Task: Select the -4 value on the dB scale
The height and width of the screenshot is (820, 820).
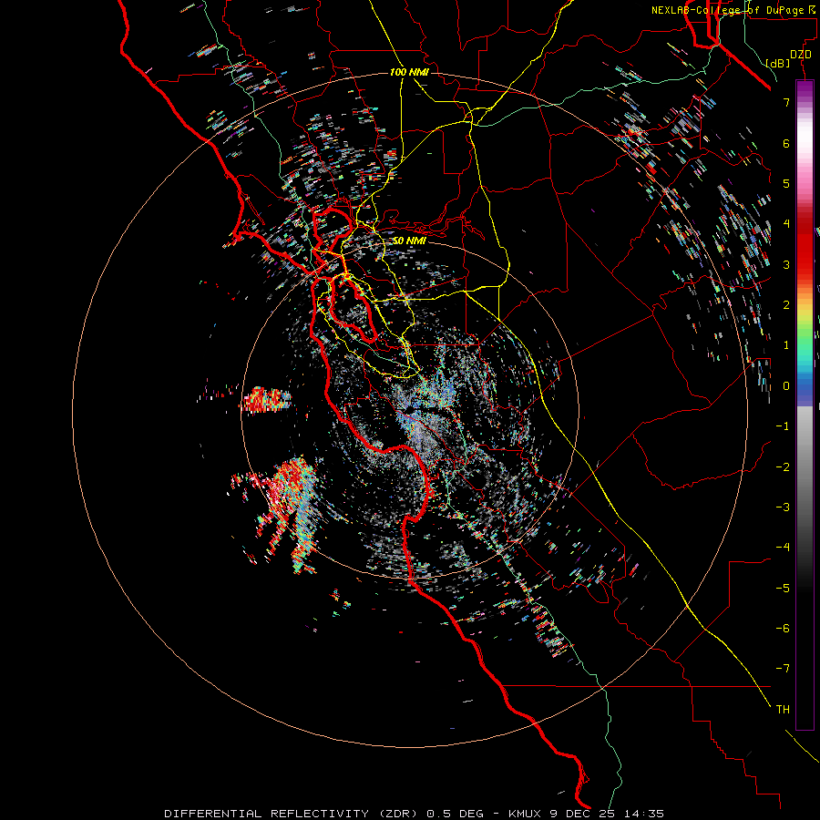Action: pos(783,547)
